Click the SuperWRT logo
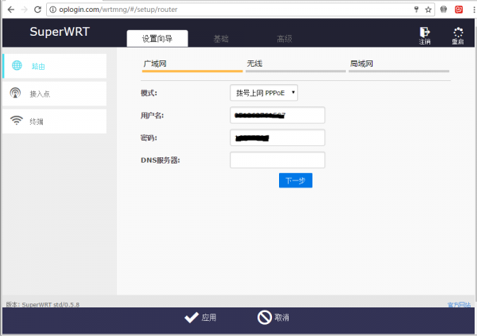Screen dimensions: 477x336 60,32
